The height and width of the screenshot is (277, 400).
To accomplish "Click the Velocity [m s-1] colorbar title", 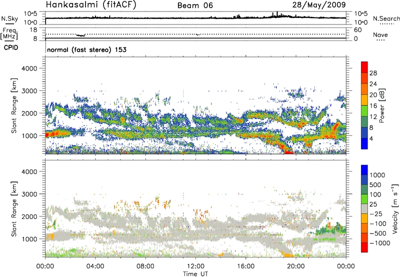I will tap(395, 208).
